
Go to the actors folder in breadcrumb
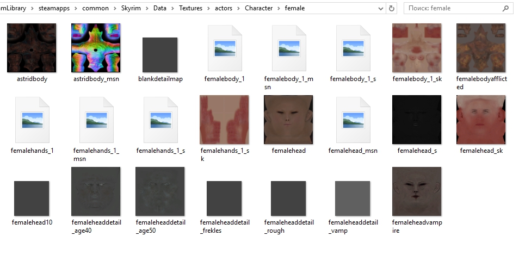pyautogui.click(x=224, y=8)
